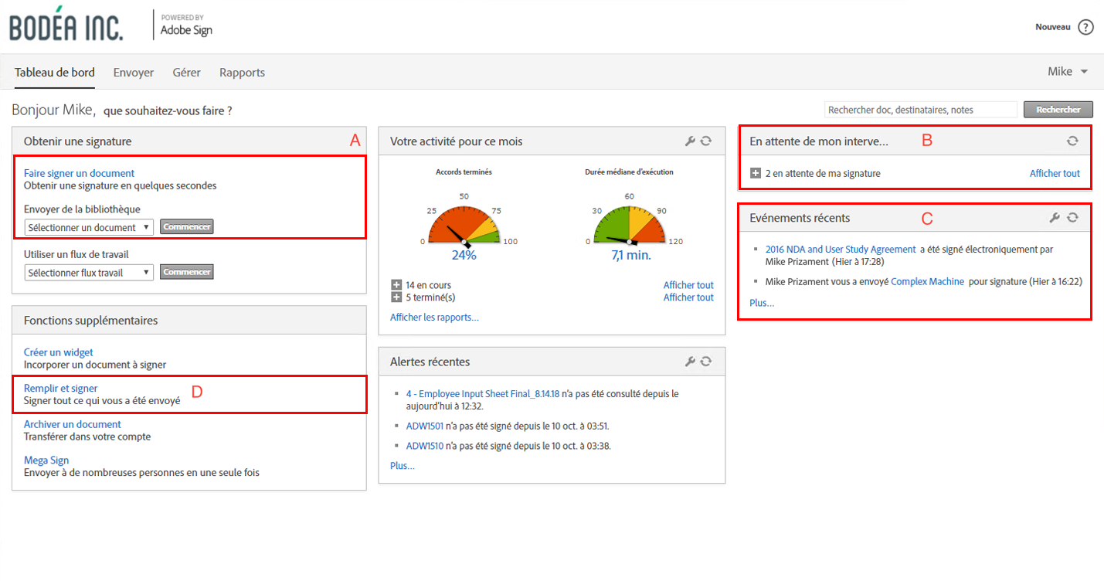Open wrench settings for Alertes récentes
Screen dimensions: 1104x581
pos(691,362)
